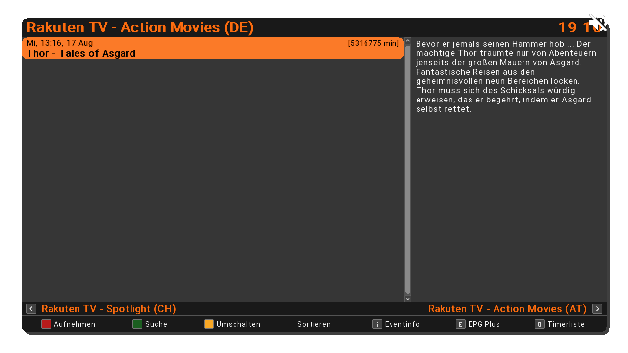Image resolution: width=628 pixels, height=353 pixels.
Task: Click the '0' Timerliste key icon
Action: [x=540, y=324]
